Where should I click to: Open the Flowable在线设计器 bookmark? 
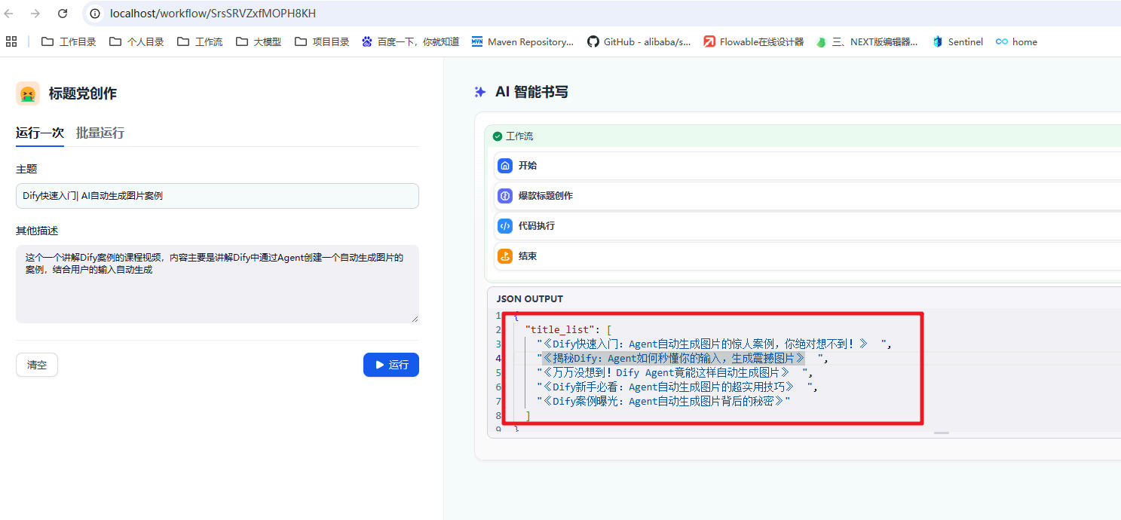click(754, 41)
